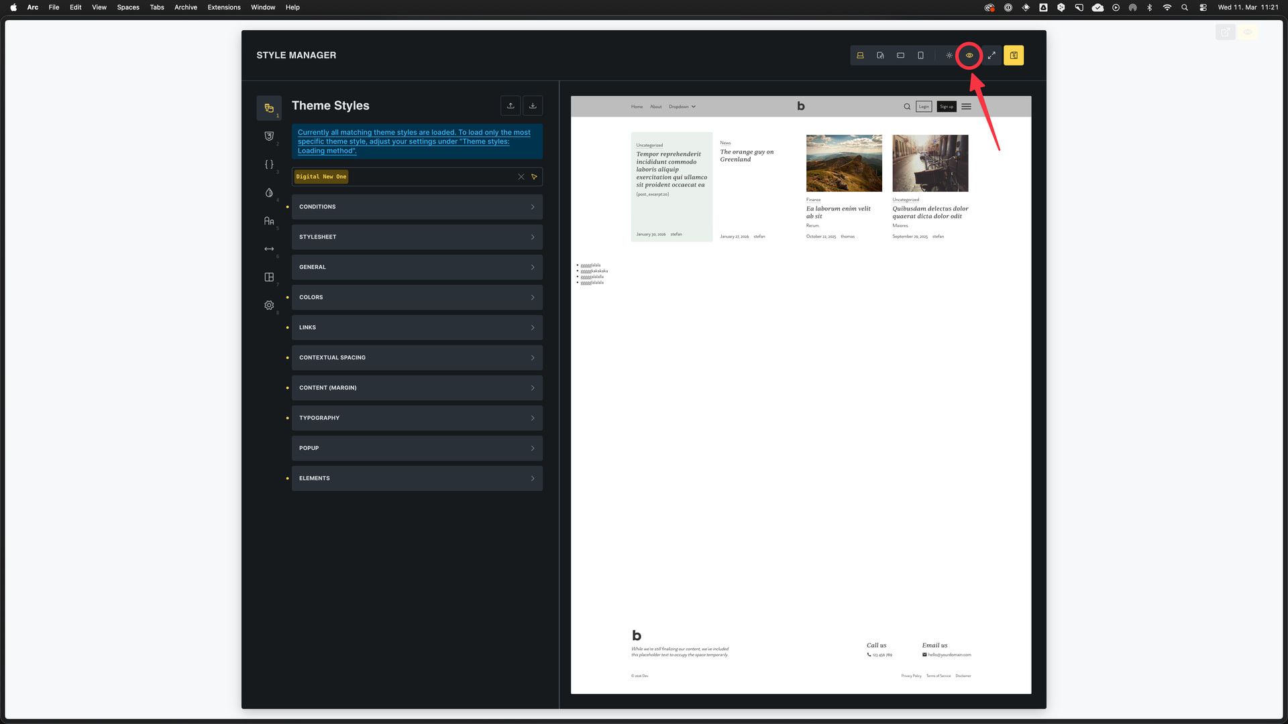Open the curly-braces variables panel
The width and height of the screenshot is (1288, 724).
(269, 164)
